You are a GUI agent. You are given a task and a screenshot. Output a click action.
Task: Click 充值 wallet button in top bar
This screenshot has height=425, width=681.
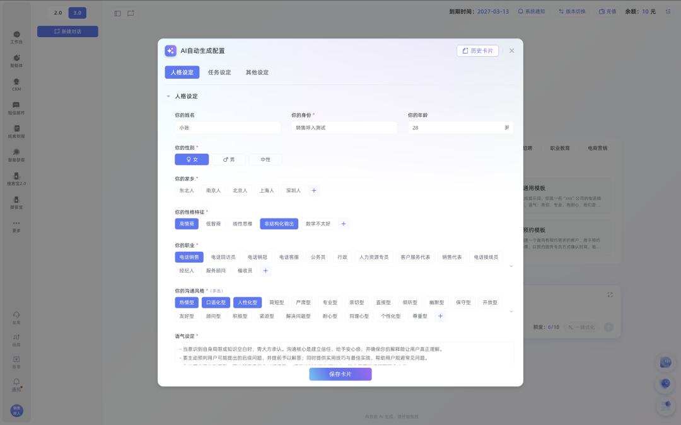point(608,11)
